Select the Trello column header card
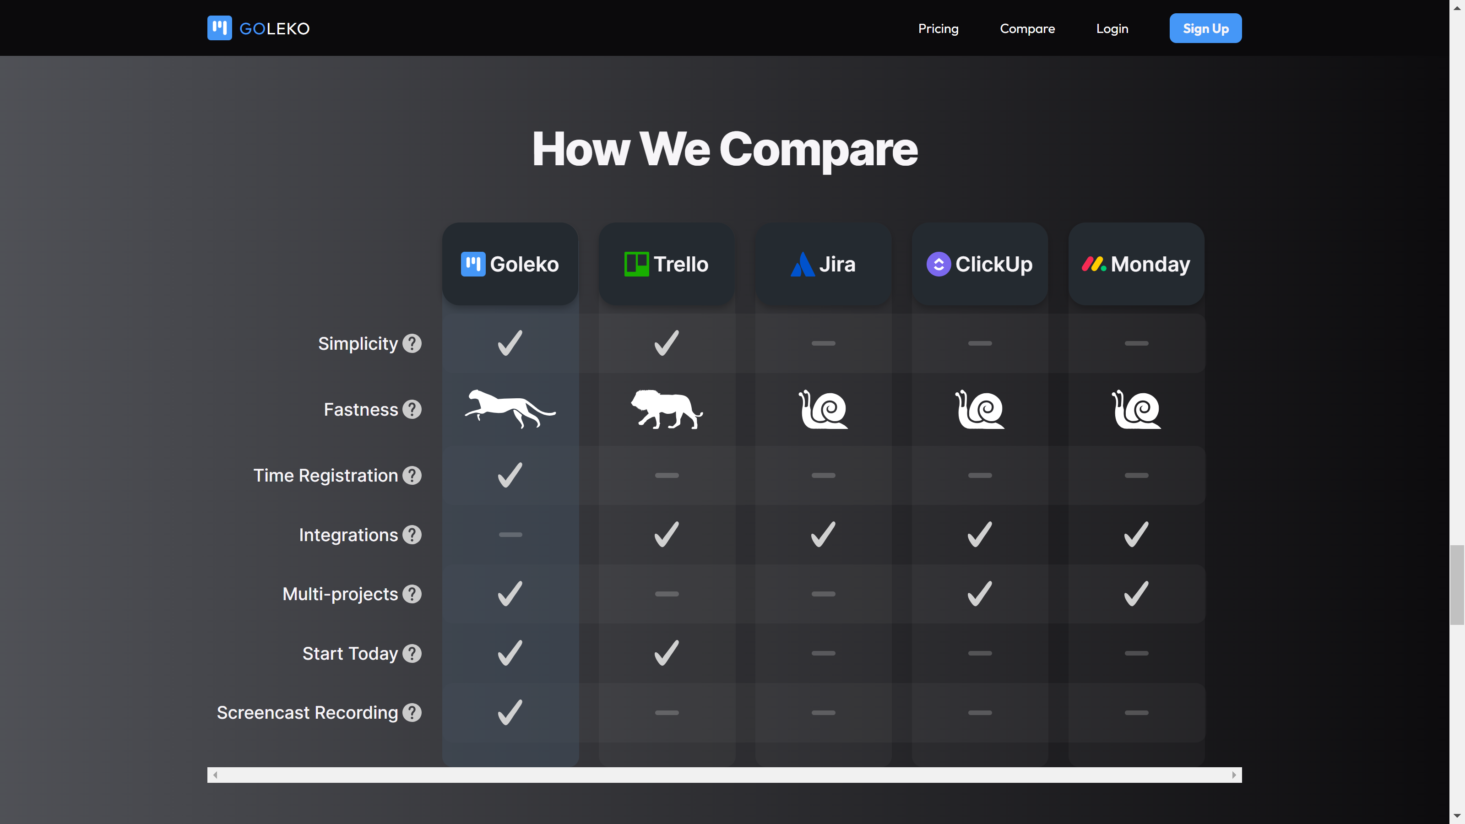This screenshot has height=824, width=1465. [667, 264]
